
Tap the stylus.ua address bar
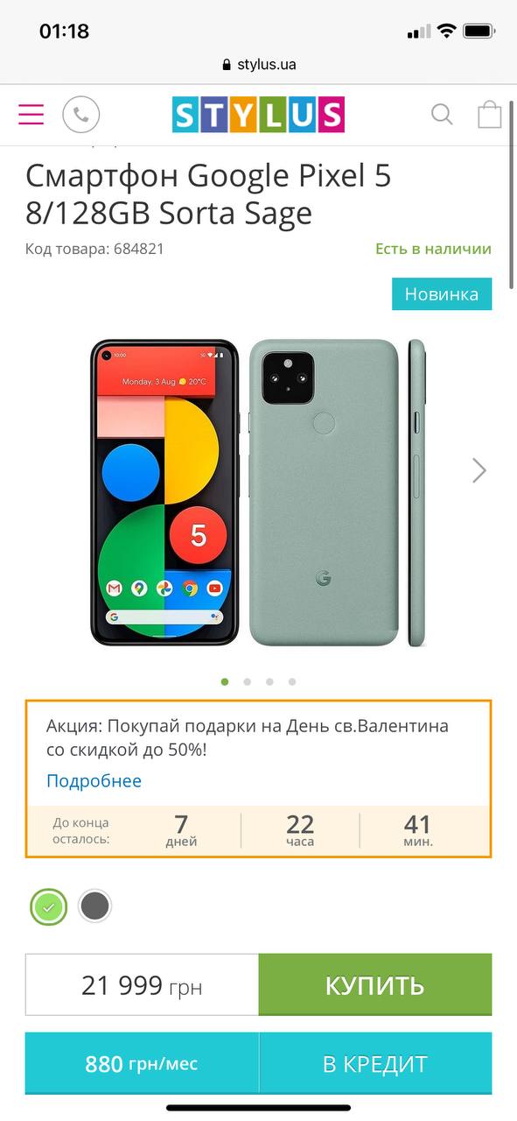pos(258,65)
